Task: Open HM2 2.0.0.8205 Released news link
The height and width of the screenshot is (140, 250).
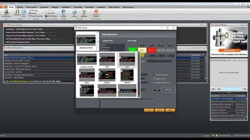Action: [x=18, y=42]
